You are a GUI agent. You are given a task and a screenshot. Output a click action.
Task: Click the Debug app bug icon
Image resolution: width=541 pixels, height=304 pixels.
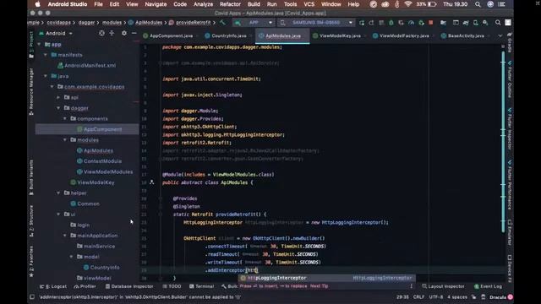tap(391, 23)
